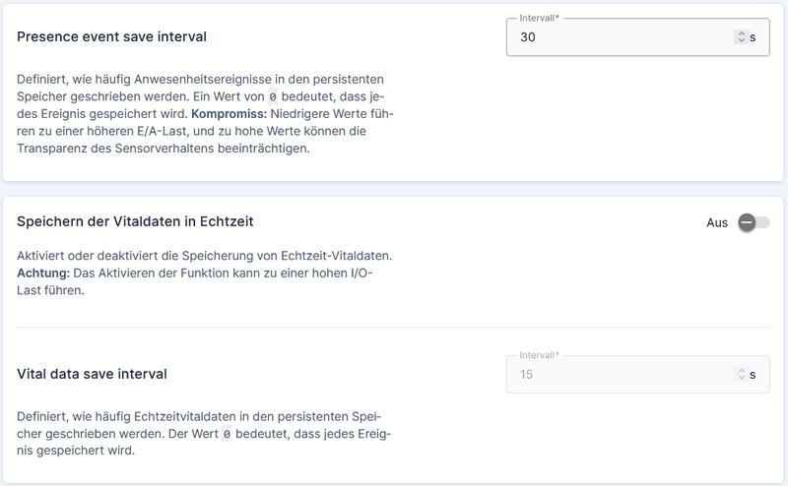This screenshot has width=788, height=486.
Task: Toggle the real-time vital data storage switch
Action: point(754,222)
